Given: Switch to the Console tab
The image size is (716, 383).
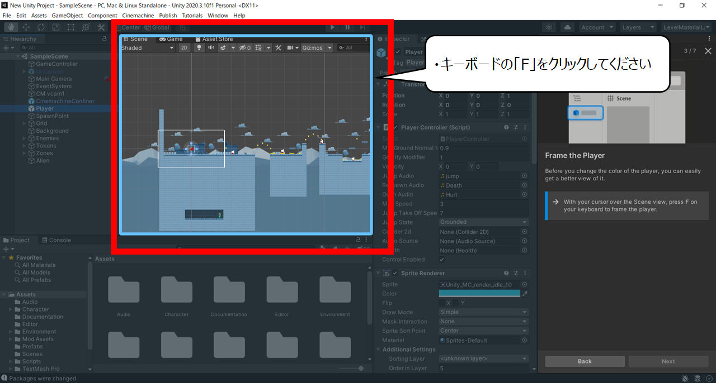Looking at the screenshot, I should (56, 240).
